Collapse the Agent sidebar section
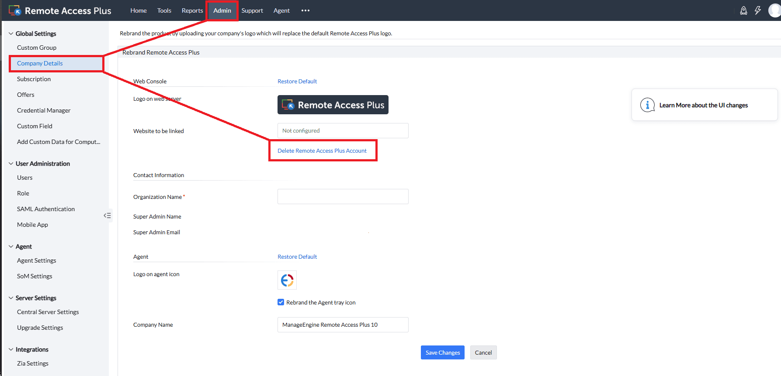This screenshot has height=376, width=781. pyautogui.click(x=11, y=246)
